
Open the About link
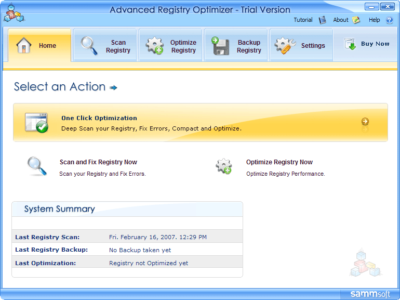click(x=341, y=20)
